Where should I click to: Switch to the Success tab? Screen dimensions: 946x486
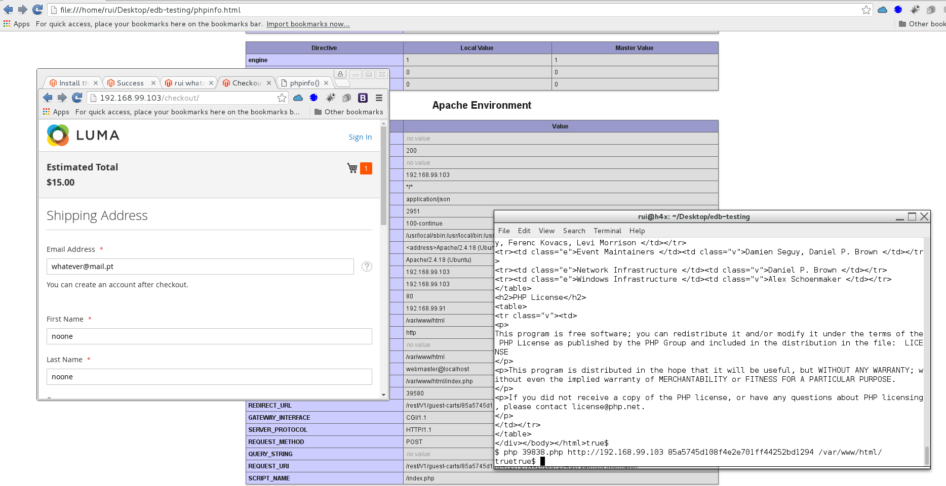pyautogui.click(x=130, y=83)
